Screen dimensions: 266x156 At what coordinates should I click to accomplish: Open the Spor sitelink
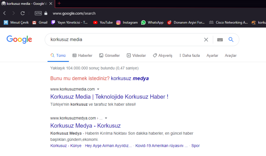click(195, 146)
